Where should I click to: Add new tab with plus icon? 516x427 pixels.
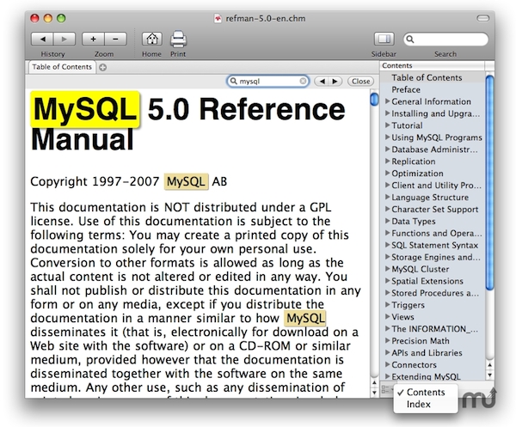click(x=102, y=66)
